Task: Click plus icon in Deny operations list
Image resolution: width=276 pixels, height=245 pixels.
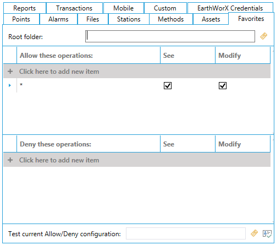Action: pyautogui.click(x=10, y=160)
